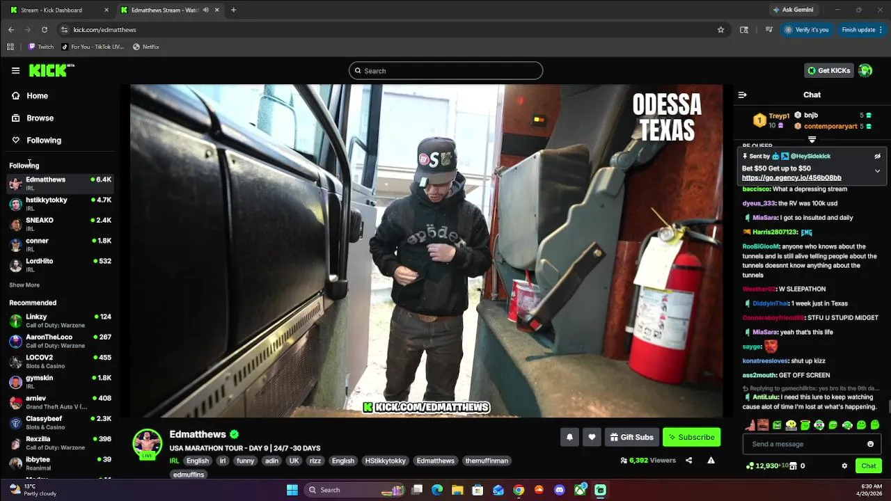The height and width of the screenshot is (501, 891).
Task: Open a new browser tab
Action: tap(233, 10)
